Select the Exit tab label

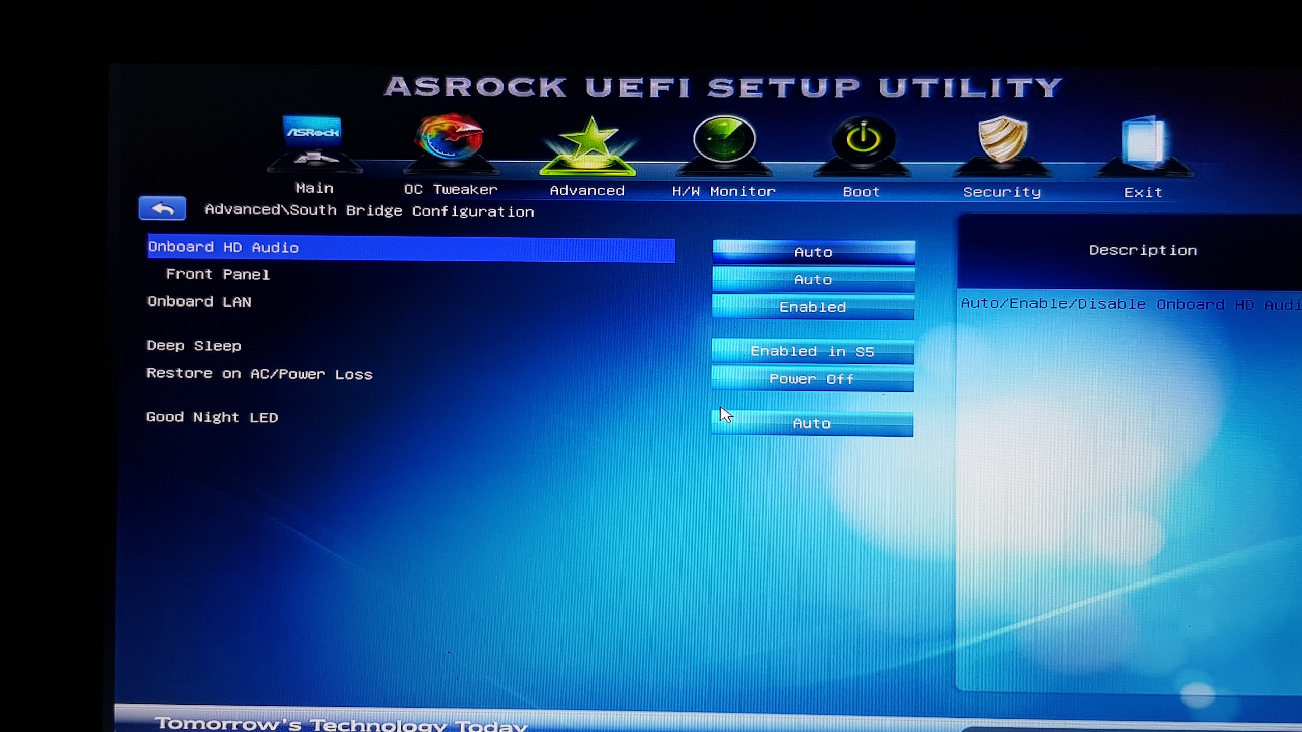[x=1143, y=193]
